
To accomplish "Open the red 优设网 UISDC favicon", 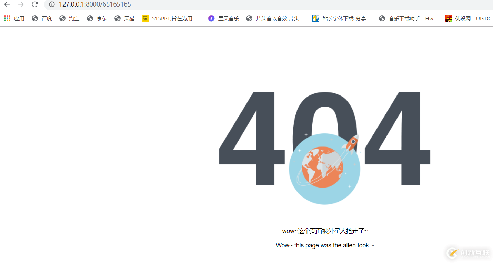I will pos(448,18).
